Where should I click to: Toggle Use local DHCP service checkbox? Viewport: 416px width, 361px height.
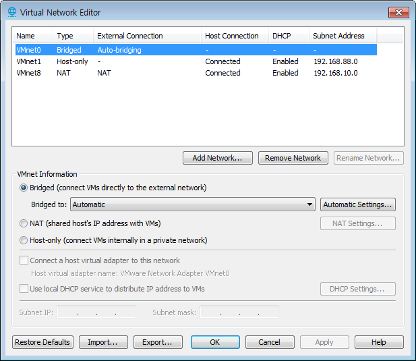pos(24,289)
